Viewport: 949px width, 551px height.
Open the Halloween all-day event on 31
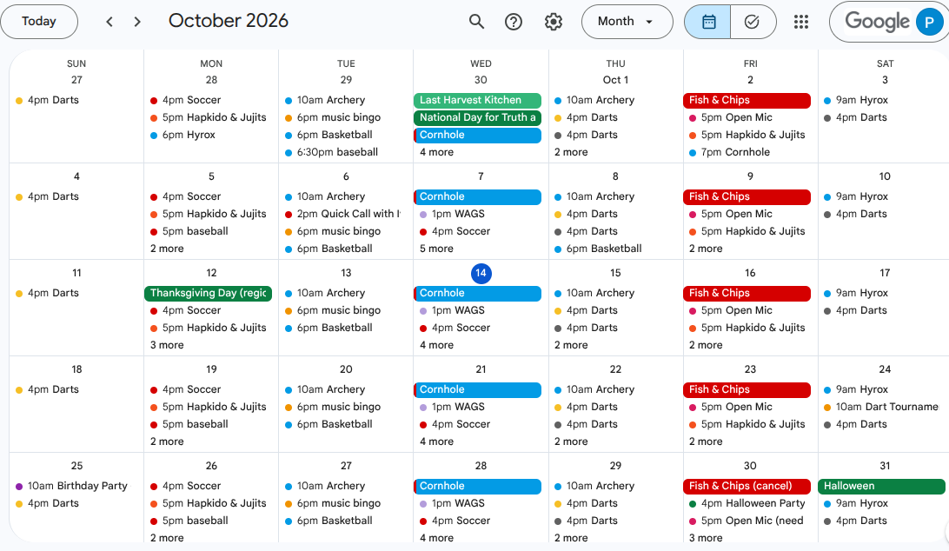click(x=881, y=486)
